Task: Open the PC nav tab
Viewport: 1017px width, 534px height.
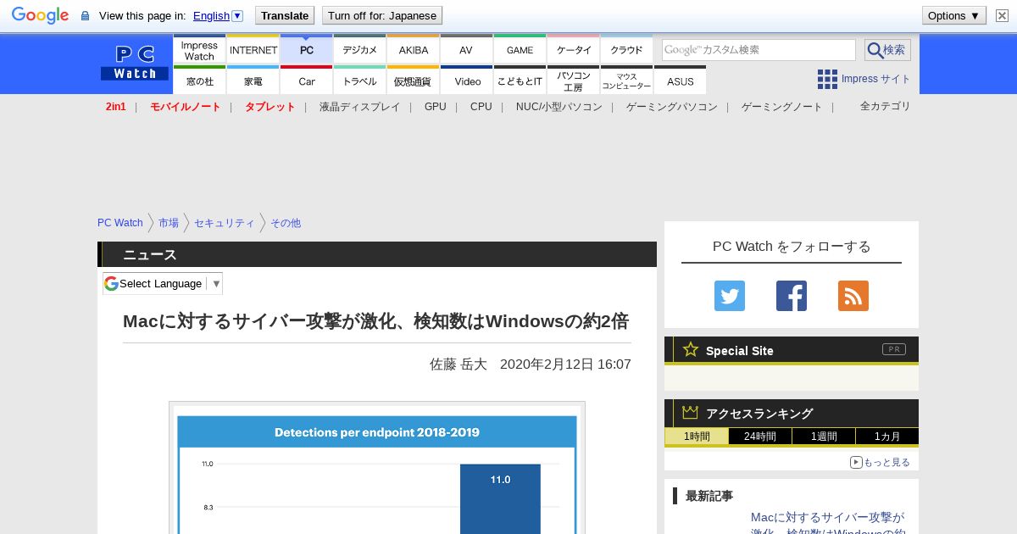Action: (x=307, y=50)
